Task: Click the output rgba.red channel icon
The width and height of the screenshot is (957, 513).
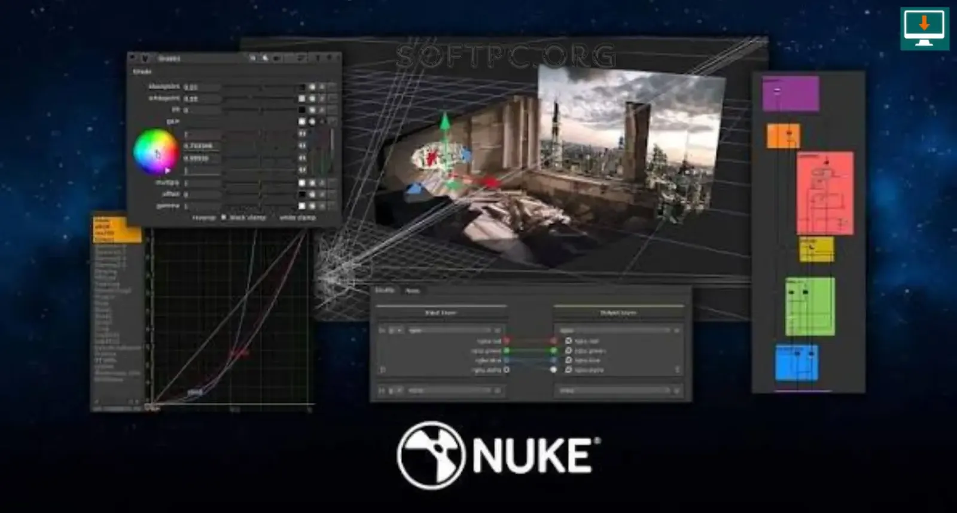Action: point(568,341)
